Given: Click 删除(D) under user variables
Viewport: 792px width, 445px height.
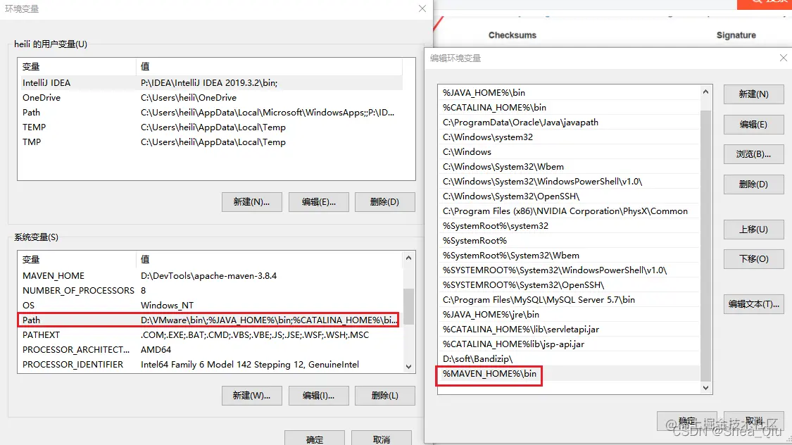Looking at the screenshot, I should pos(385,202).
